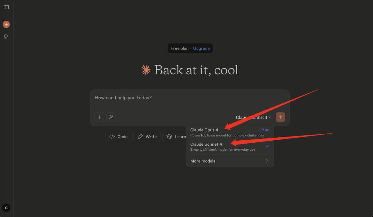Choose the Write suggestion button
This screenshot has height=217, width=373.
click(147, 136)
